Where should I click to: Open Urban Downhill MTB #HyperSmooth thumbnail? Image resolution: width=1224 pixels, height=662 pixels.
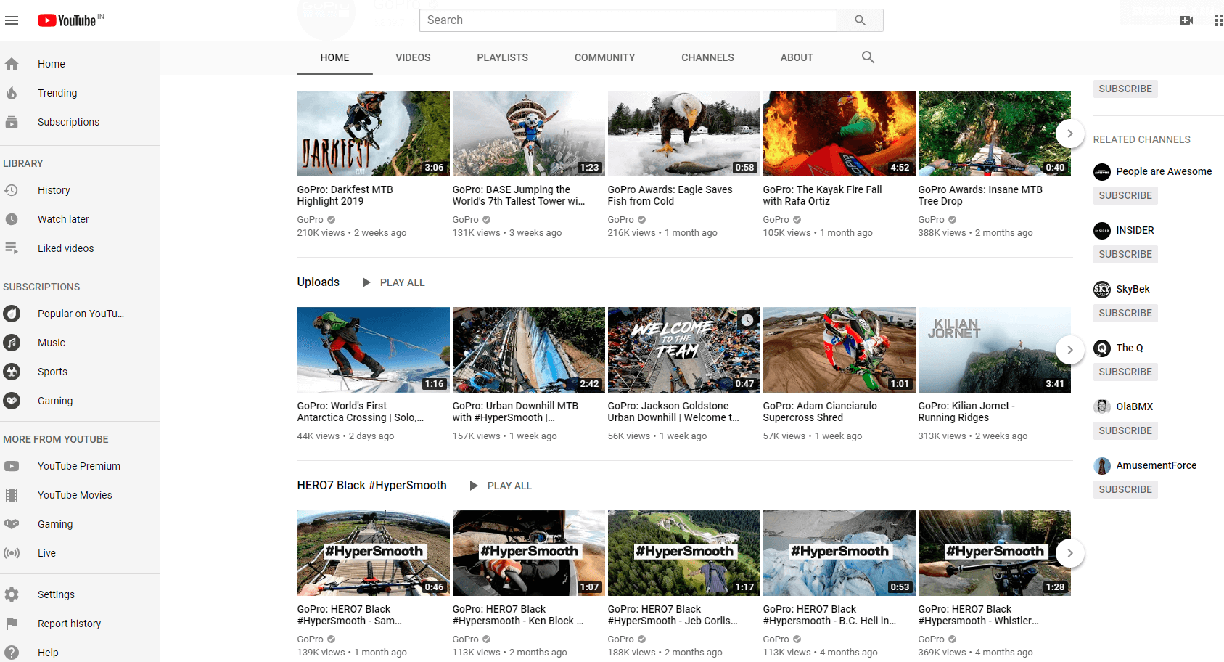(529, 350)
